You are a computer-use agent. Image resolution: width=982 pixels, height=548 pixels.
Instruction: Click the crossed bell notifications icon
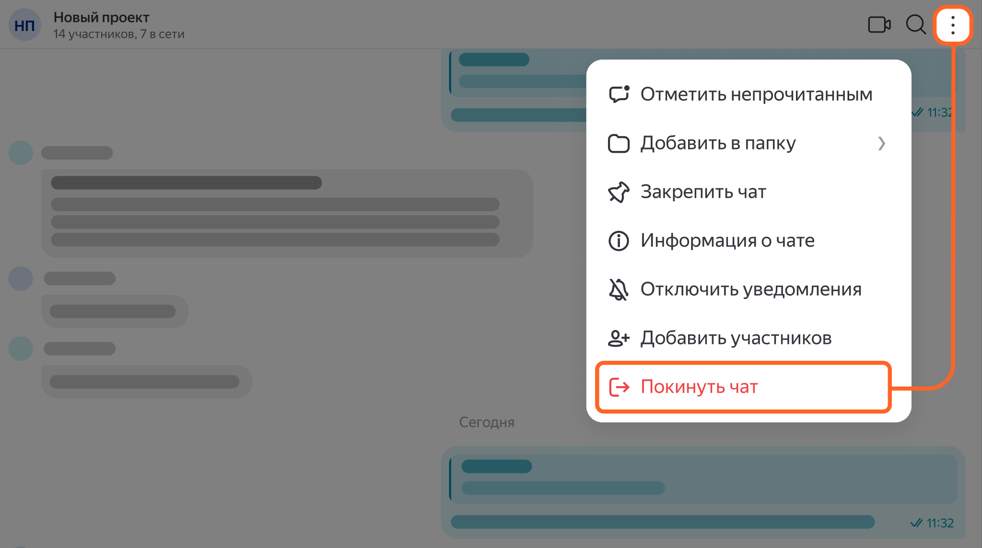coord(619,289)
